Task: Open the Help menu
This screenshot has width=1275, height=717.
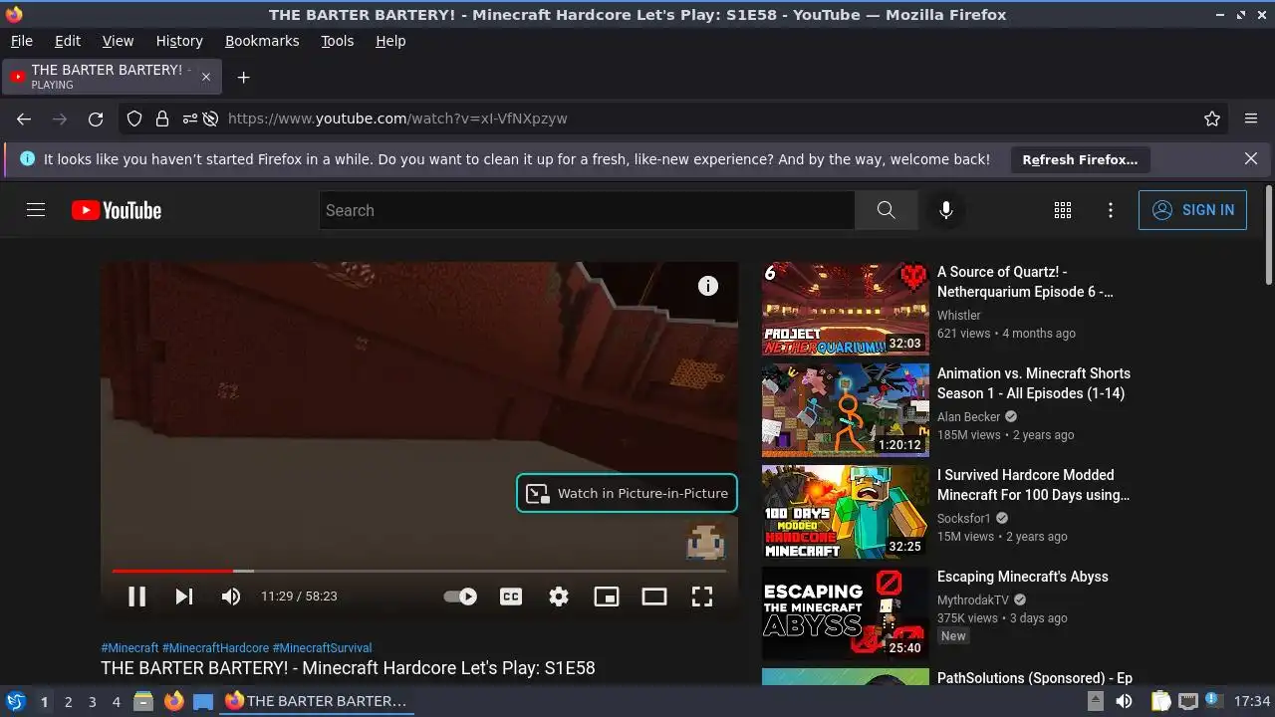Action: click(x=390, y=41)
